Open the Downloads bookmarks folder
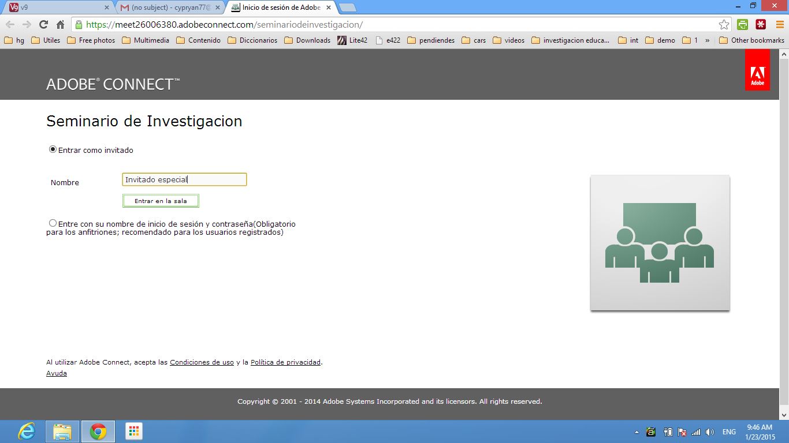Viewport: 789px width, 443px height. 307,40
